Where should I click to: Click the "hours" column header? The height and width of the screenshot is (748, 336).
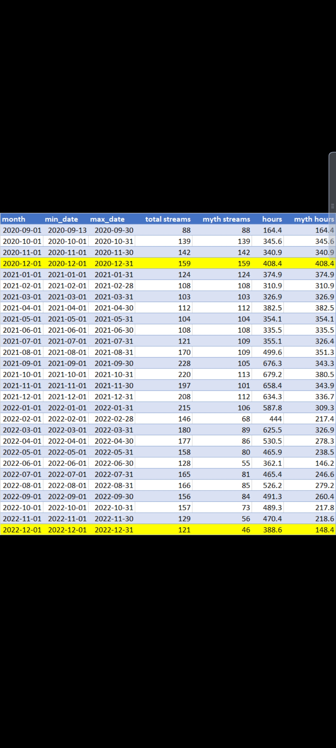click(x=272, y=219)
